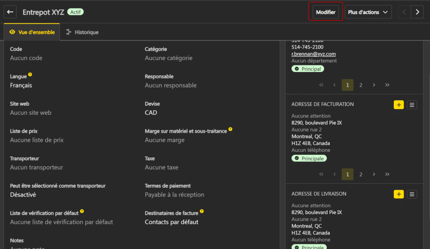Click the Modifier button
Viewport: 430px width, 249px height.
[x=326, y=12]
